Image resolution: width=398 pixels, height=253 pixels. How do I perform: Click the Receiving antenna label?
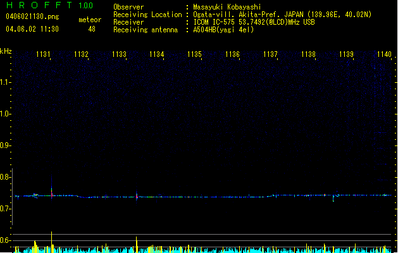146,30
